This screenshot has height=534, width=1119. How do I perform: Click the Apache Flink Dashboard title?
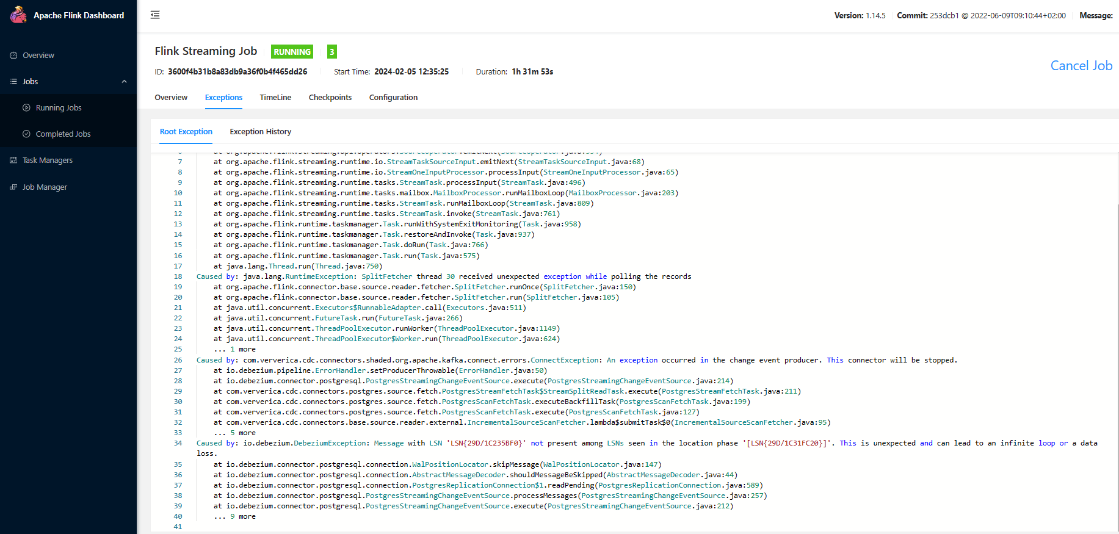point(79,15)
